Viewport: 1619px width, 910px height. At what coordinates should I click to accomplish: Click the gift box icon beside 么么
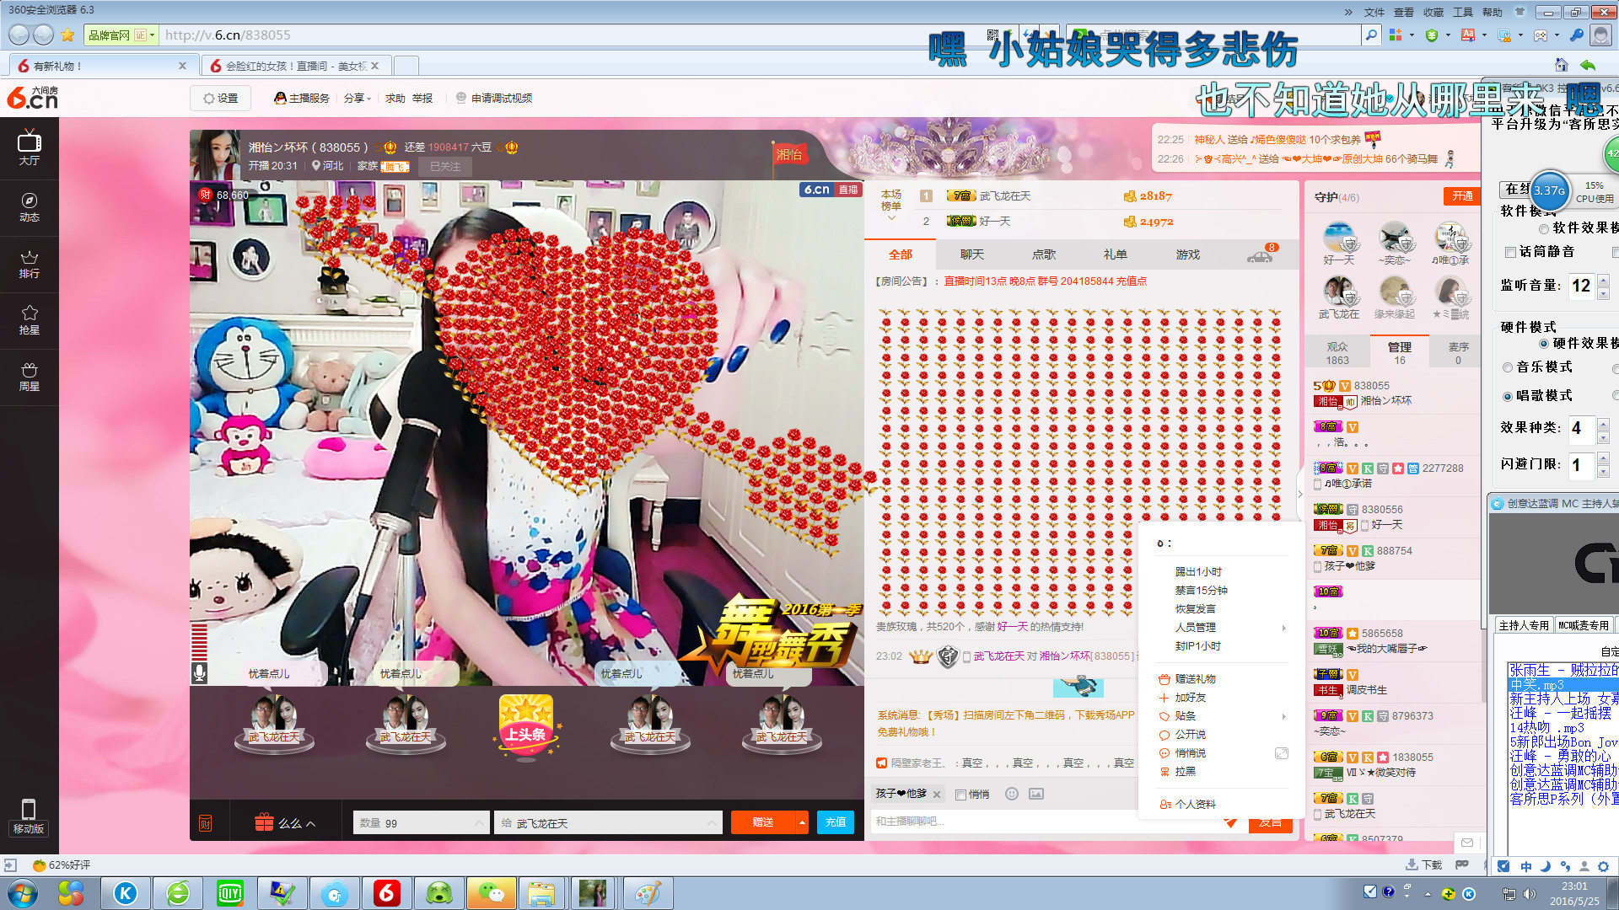point(264,822)
